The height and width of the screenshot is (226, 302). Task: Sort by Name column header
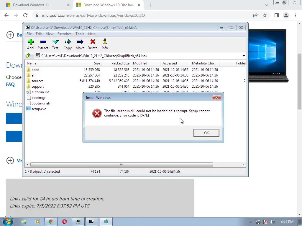click(x=49, y=63)
